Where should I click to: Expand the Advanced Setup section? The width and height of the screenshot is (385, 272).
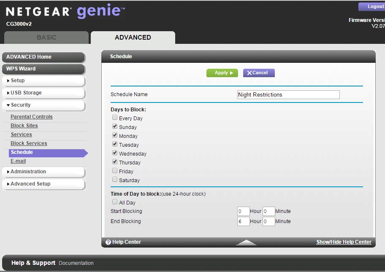coord(43,184)
